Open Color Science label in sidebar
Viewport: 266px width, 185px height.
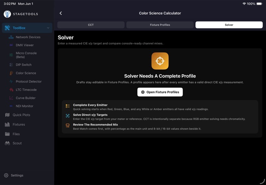26,73
